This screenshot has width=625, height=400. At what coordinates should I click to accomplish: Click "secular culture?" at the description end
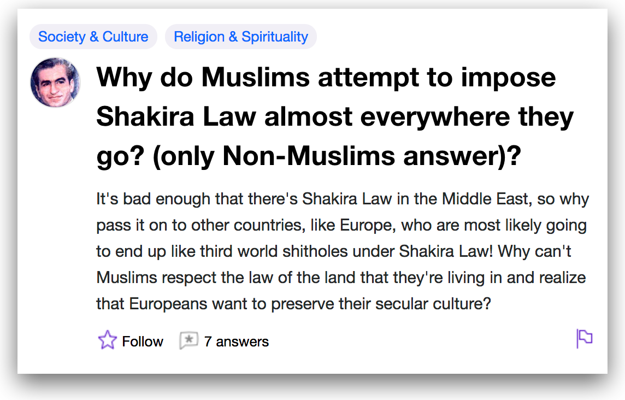point(433,304)
